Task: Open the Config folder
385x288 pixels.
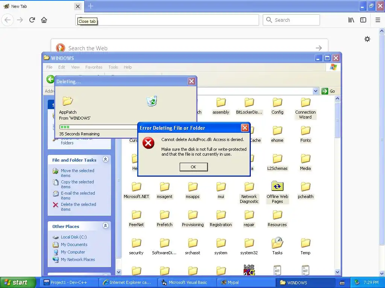Action: tap(277, 106)
